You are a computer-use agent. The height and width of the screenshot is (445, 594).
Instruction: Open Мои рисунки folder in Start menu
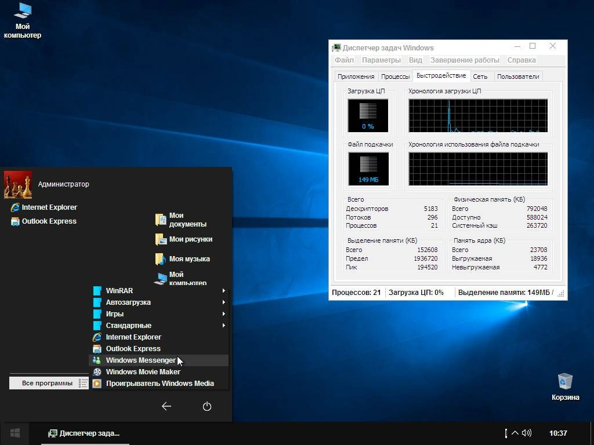[183, 239]
